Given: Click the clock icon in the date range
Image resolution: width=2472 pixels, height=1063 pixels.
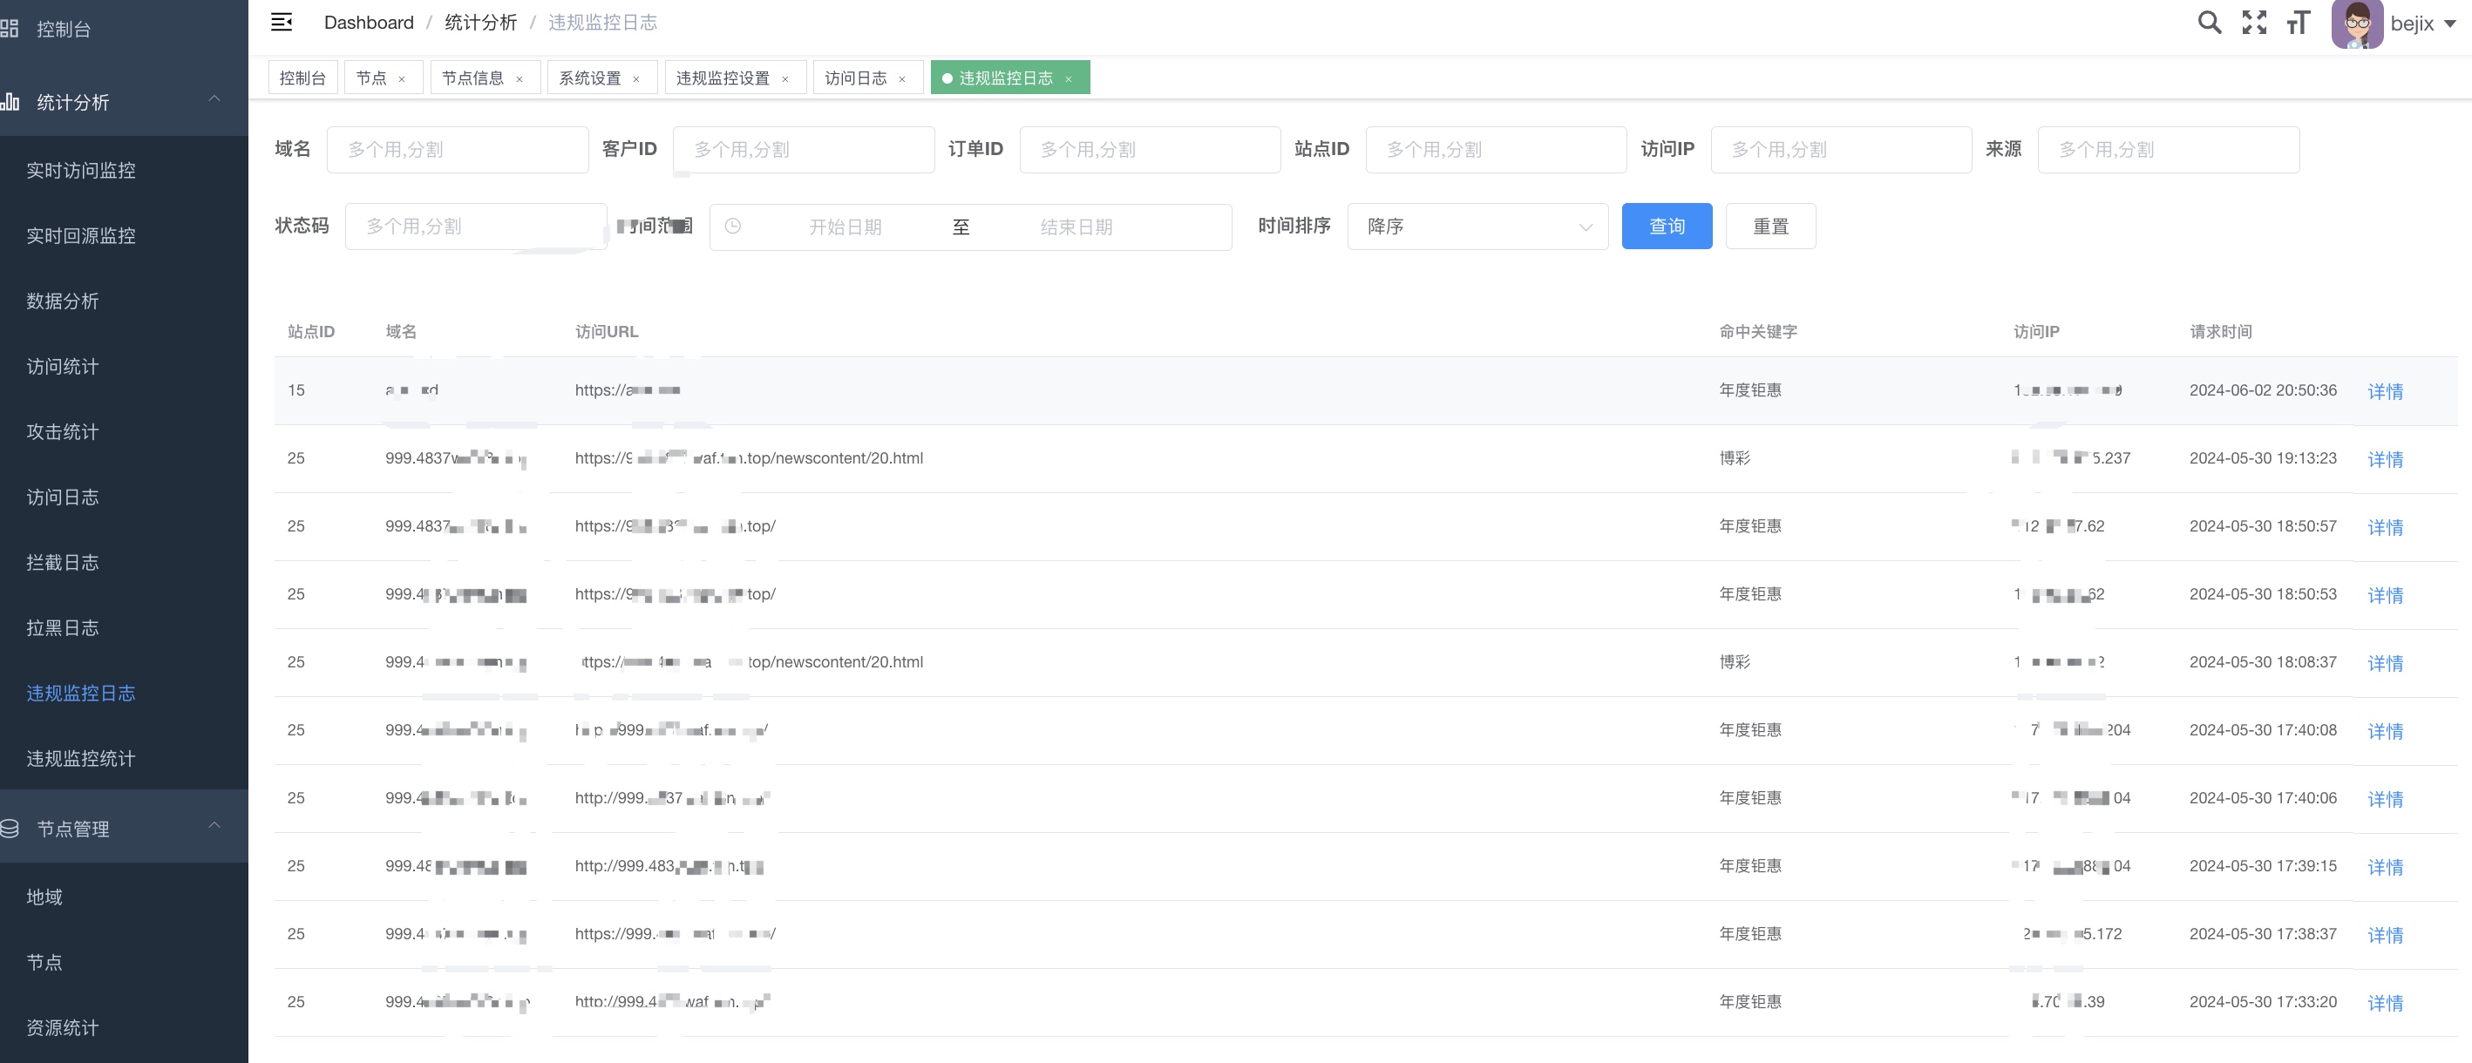Looking at the screenshot, I should pos(732,227).
